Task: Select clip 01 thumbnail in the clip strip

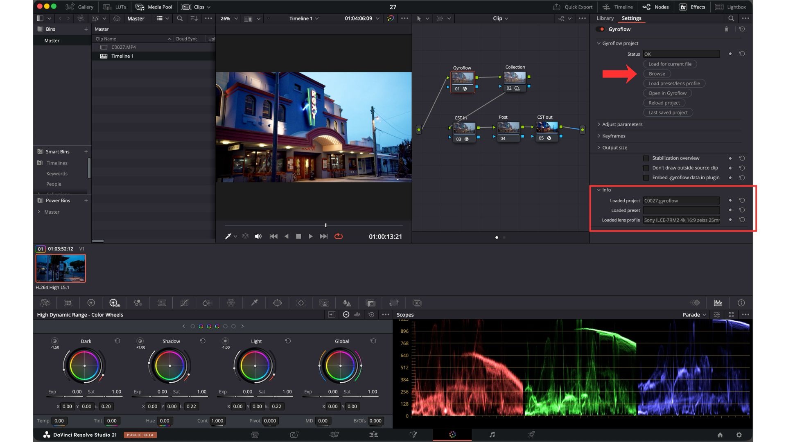Action: coord(61,268)
